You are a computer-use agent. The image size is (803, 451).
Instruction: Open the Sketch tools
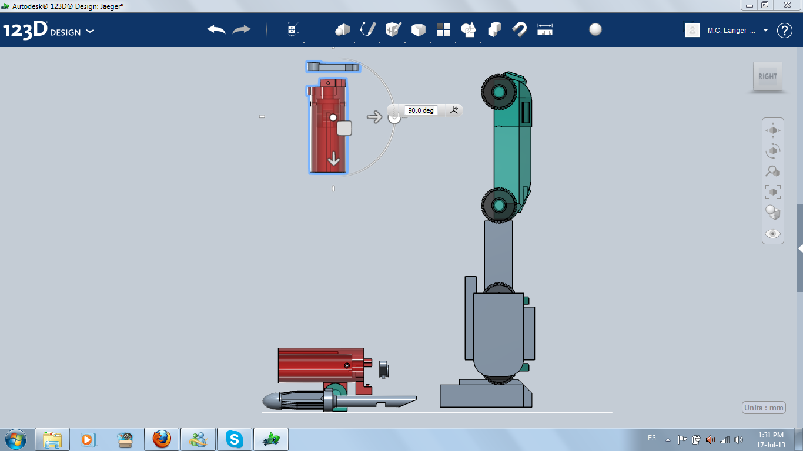(367, 29)
